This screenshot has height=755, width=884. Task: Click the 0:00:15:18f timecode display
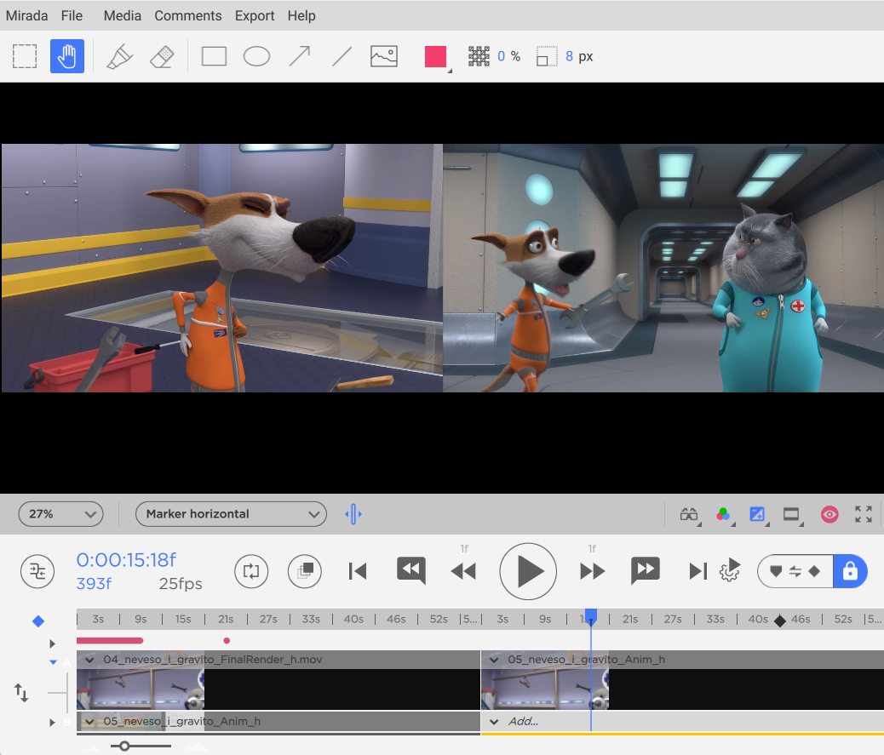[x=126, y=560]
